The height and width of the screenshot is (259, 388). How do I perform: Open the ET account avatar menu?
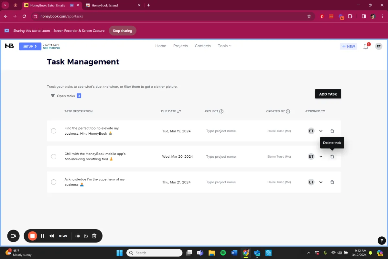coord(379,46)
